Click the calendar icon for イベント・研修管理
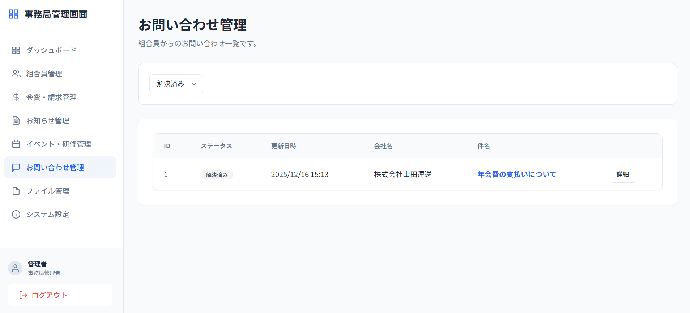The image size is (690, 313). tap(16, 144)
